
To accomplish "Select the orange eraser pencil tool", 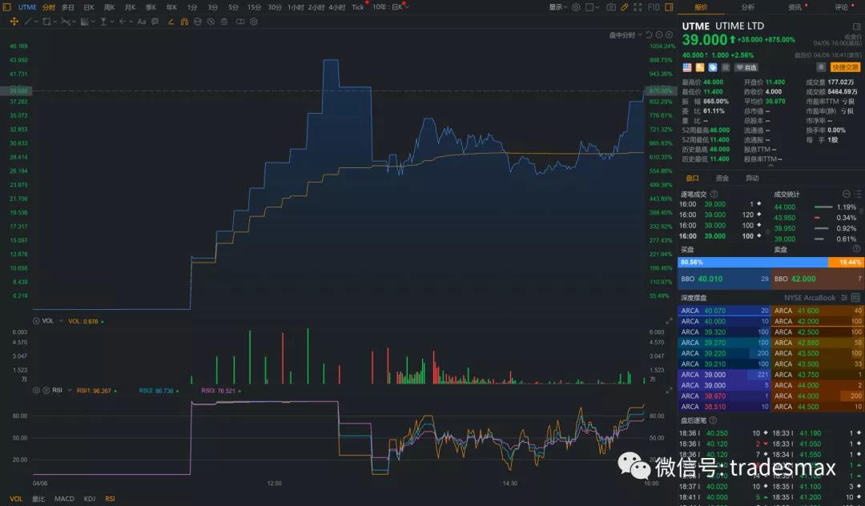I will tap(171, 22).
